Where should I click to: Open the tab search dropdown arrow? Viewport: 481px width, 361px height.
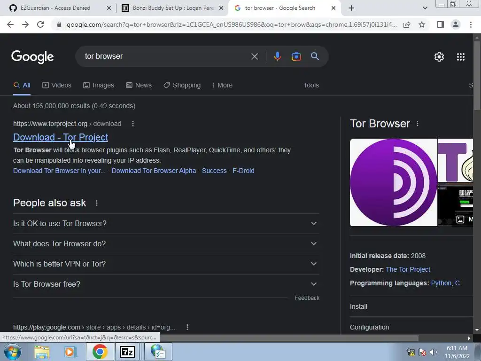click(425, 8)
